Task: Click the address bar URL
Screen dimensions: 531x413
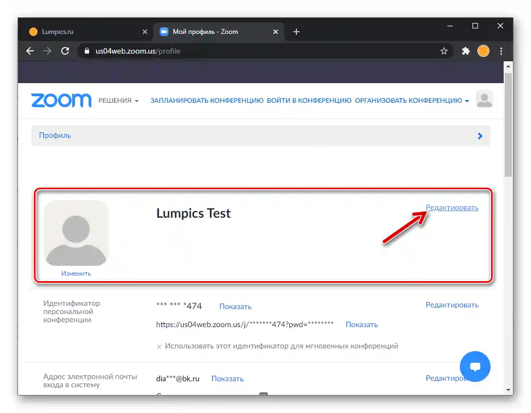Action: tap(138, 51)
